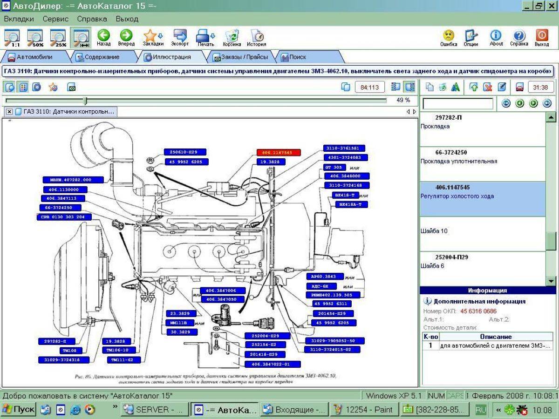
Task: Select the 66-3724250 Прокладка уплотнительная row
Action: pyautogui.click(x=483, y=164)
